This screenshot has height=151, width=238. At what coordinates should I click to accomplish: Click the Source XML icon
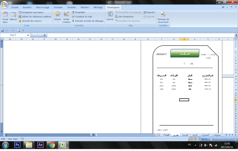point(110,16)
